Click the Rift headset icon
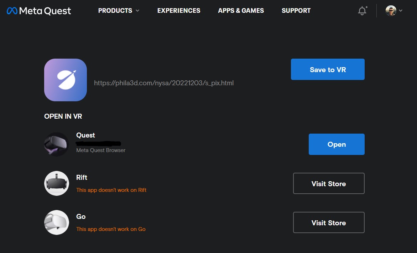The height and width of the screenshot is (253, 417). click(56, 183)
